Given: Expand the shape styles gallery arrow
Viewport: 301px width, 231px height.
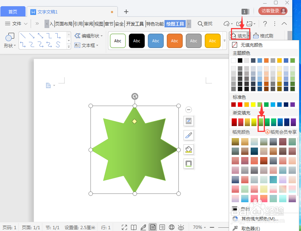Looking at the screenshot, I should [x=224, y=40].
